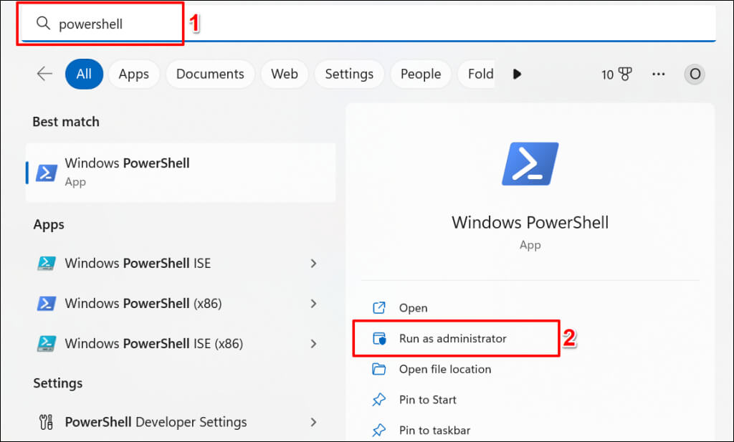Pin Windows PowerShell to Start
This screenshot has height=442, width=734.
pyautogui.click(x=427, y=400)
